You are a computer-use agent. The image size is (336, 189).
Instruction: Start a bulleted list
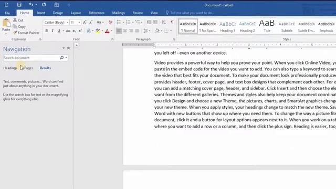tap(119, 22)
